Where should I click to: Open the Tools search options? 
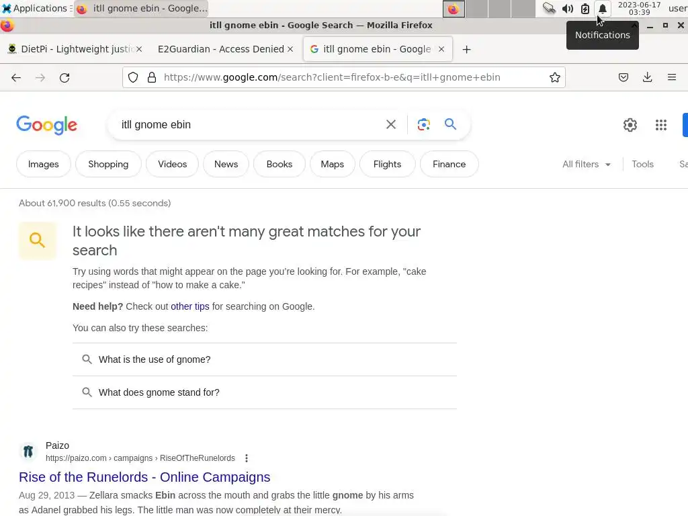click(x=642, y=164)
